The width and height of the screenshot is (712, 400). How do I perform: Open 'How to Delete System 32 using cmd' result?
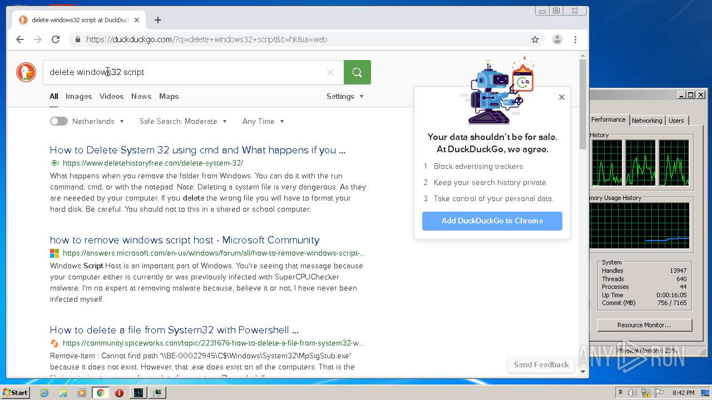click(197, 150)
